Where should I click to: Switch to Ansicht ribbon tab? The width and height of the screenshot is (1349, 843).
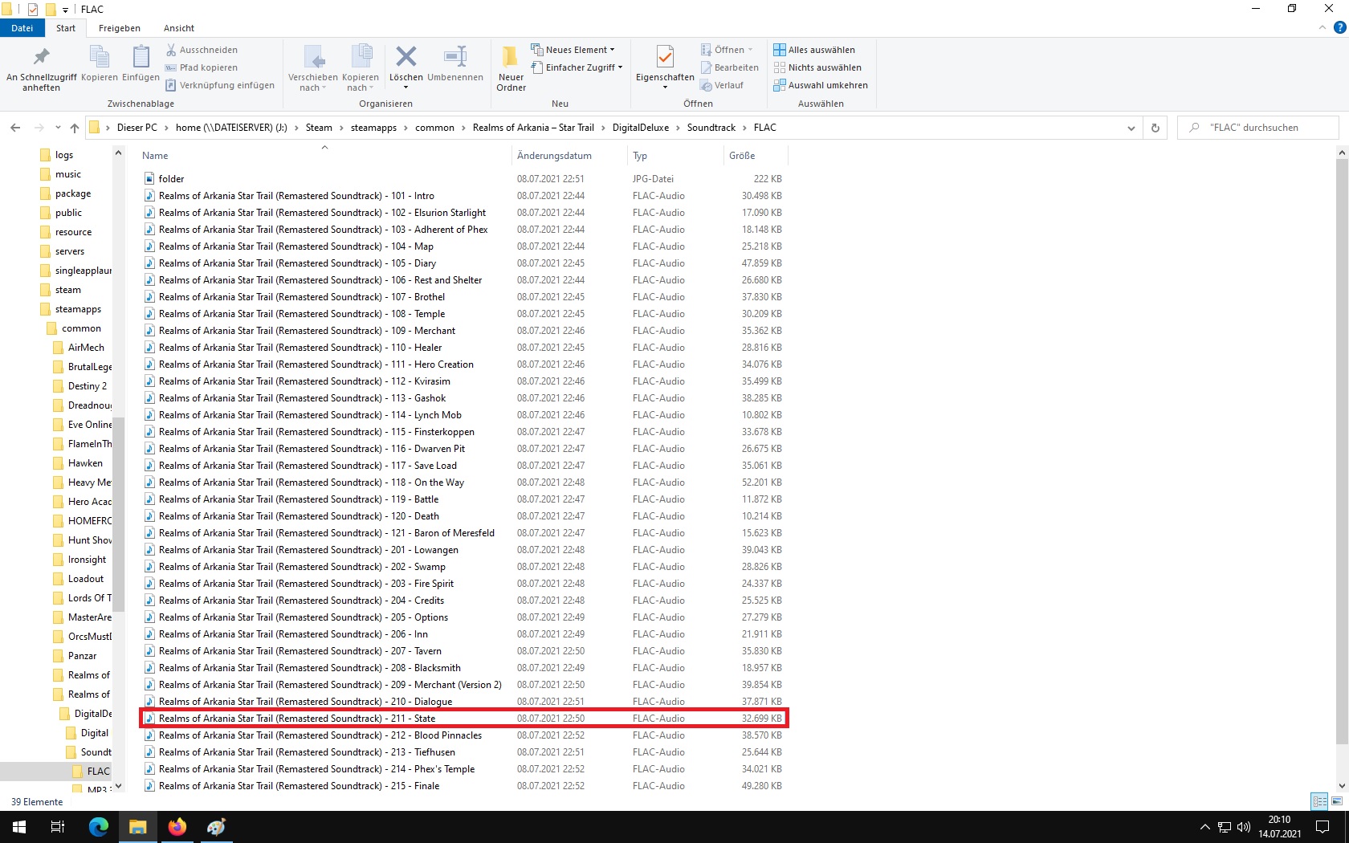[179, 28]
